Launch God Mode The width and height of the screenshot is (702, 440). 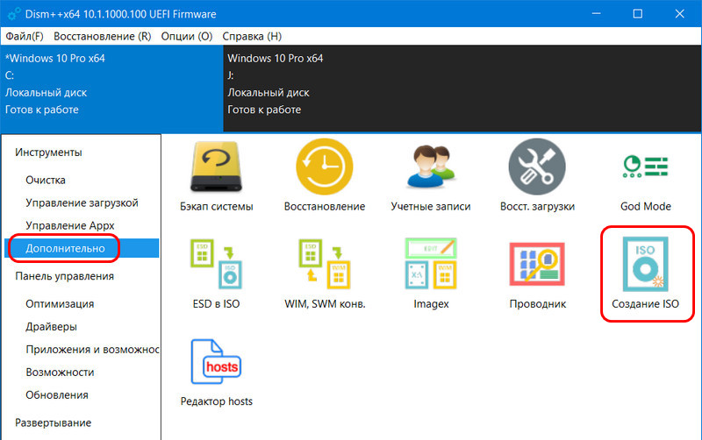pos(645,182)
